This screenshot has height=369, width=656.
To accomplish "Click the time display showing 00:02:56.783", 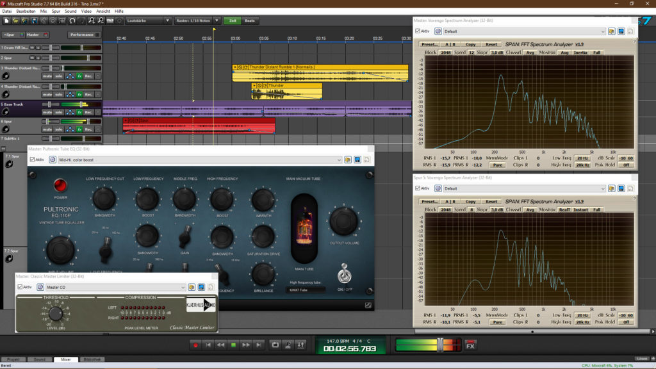I will click(x=350, y=349).
